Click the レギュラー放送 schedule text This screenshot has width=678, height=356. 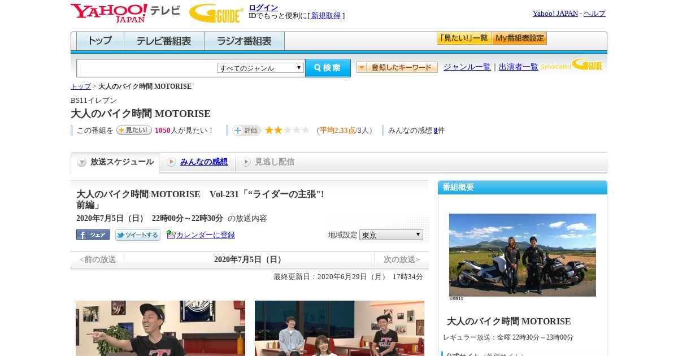508,337
